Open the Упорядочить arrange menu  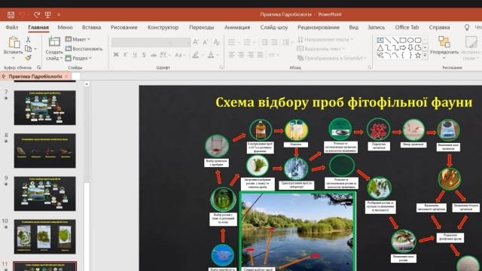(444, 48)
